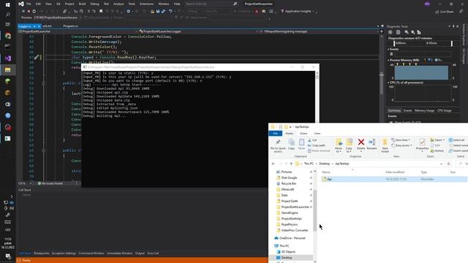The image size is (468, 263).
Task: Click File Explorer icon on taskbar
Action: (8, 70)
